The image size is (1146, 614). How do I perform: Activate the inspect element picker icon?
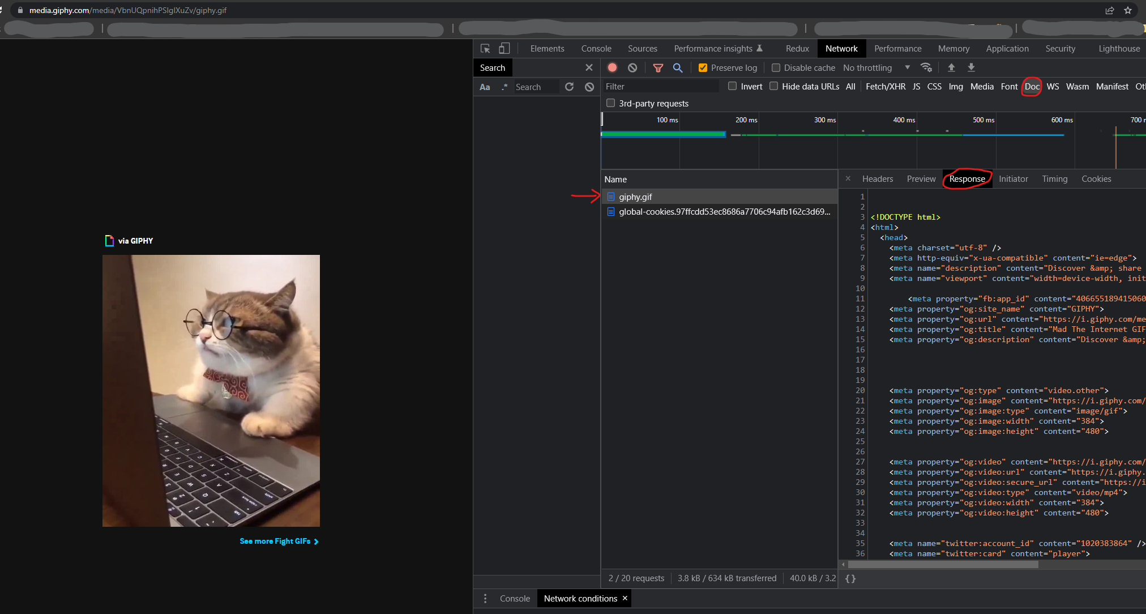[x=485, y=49]
